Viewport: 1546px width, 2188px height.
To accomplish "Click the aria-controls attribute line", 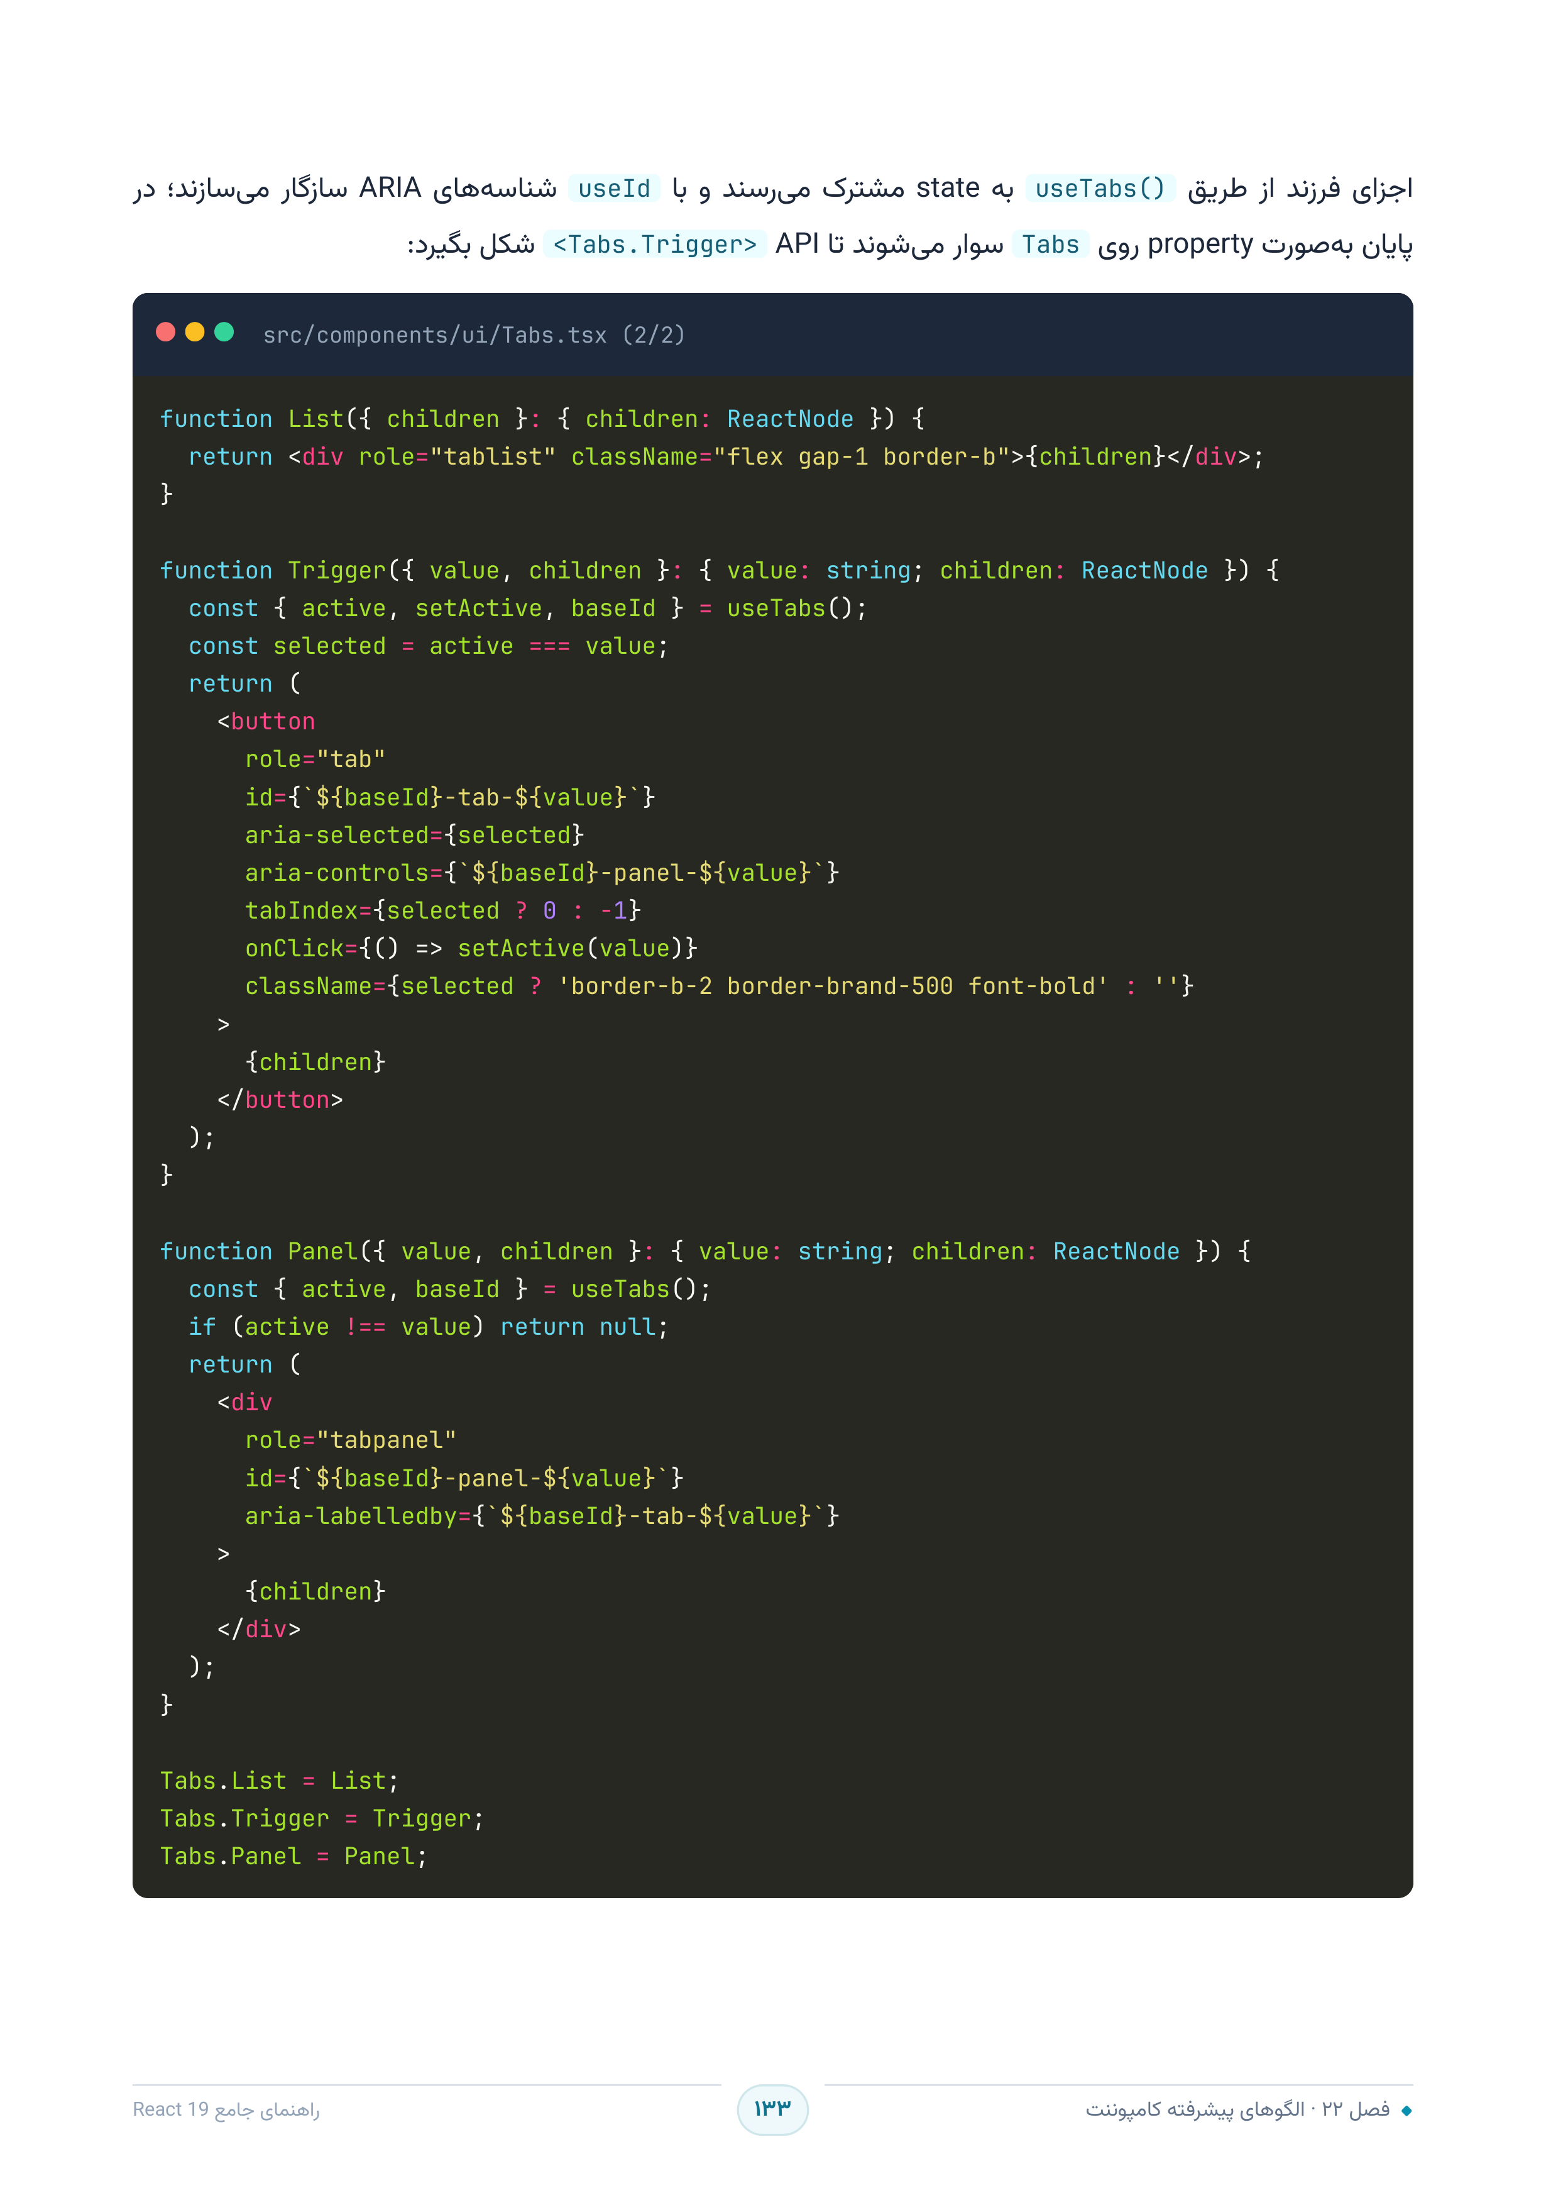I will (x=542, y=872).
